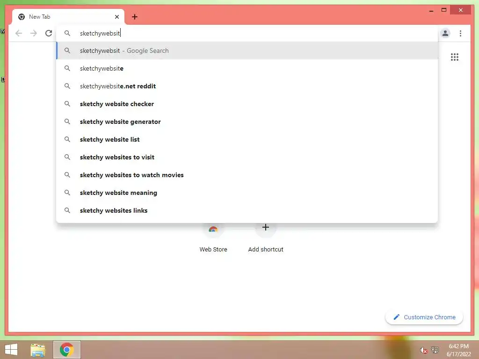The image size is (479, 359).
Task: Open the taskbar clock showing 6:42 PM
Action: tap(458, 350)
